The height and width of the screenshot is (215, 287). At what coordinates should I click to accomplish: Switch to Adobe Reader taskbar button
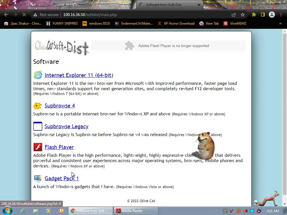[x=136, y=211]
